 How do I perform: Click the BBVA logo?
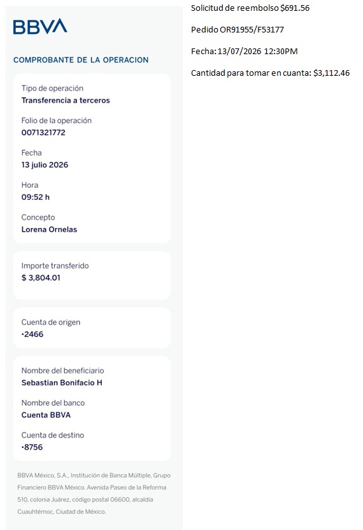(x=40, y=26)
